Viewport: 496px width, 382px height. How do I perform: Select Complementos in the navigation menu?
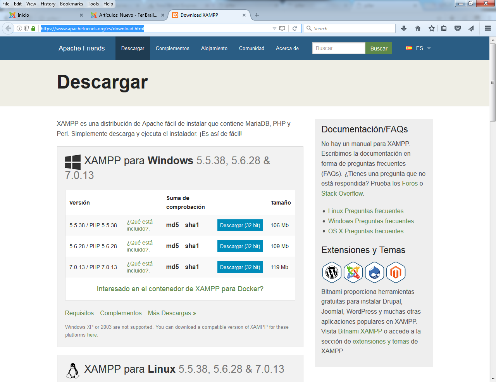[x=172, y=48]
